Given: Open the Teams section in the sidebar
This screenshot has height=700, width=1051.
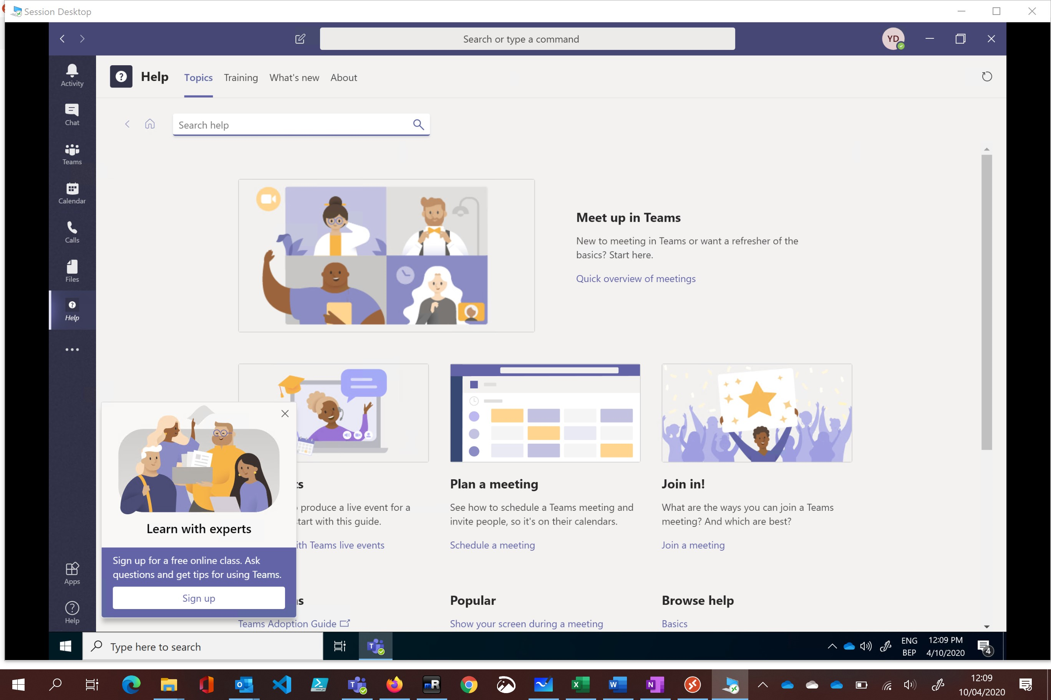Looking at the screenshot, I should (x=72, y=154).
